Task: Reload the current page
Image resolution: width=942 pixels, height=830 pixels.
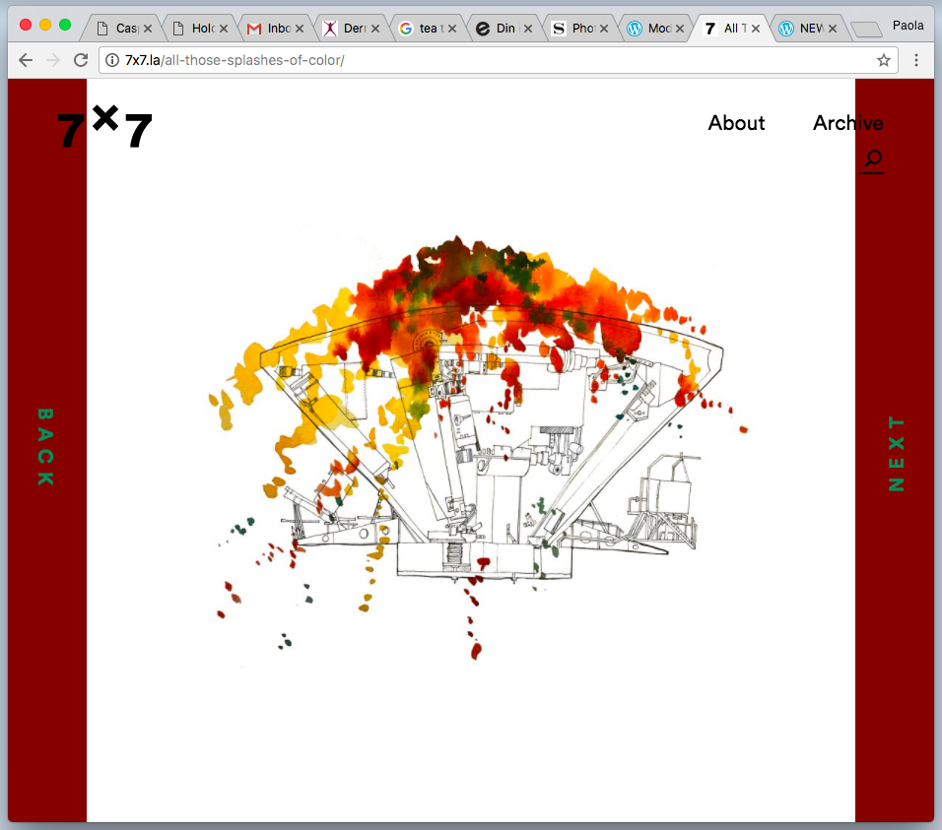Action: (x=82, y=60)
